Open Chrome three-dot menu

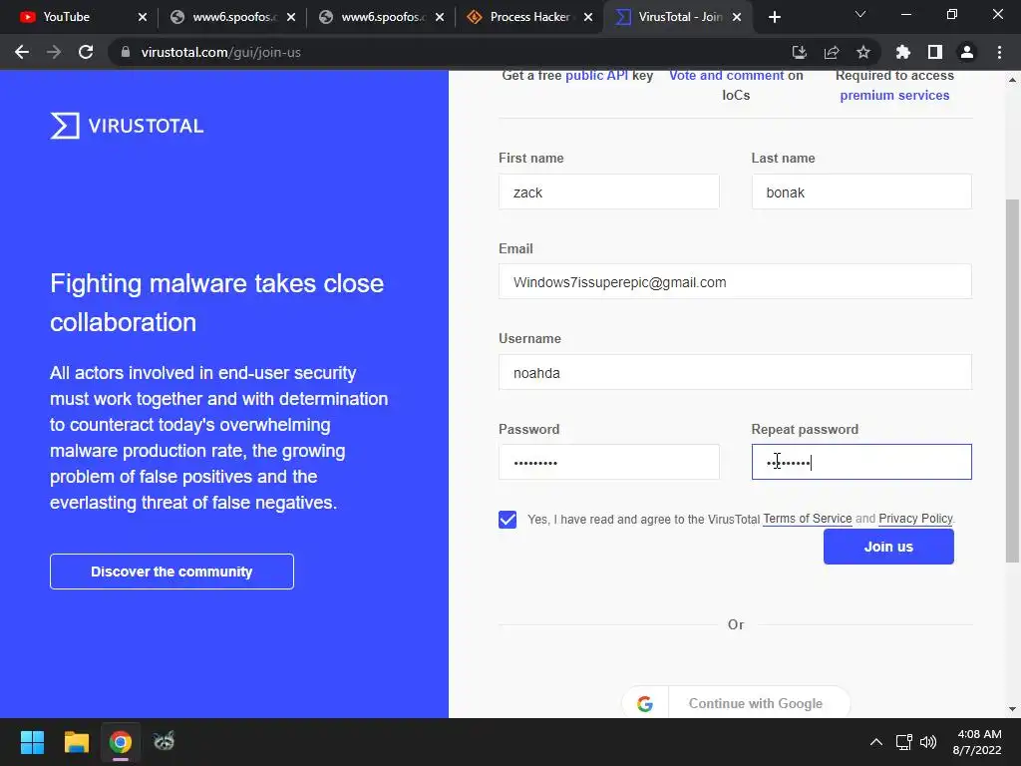pyautogui.click(x=999, y=52)
